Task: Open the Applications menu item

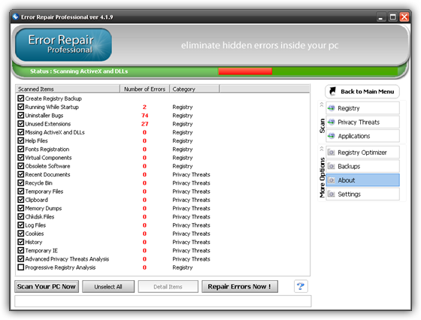Action: (362, 136)
